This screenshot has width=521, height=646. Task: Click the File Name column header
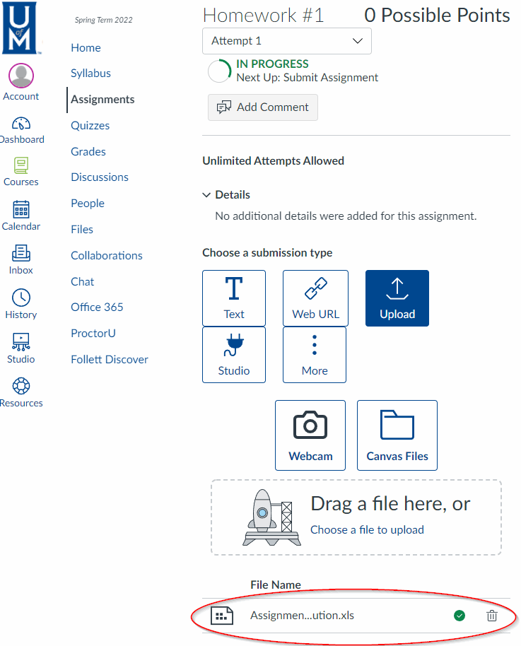pyautogui.click(x=276, y=585)
